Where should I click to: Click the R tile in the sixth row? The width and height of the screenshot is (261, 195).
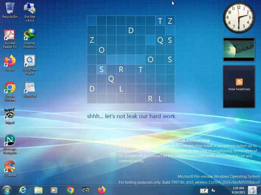pyautogui.click(x=121, y=69)
